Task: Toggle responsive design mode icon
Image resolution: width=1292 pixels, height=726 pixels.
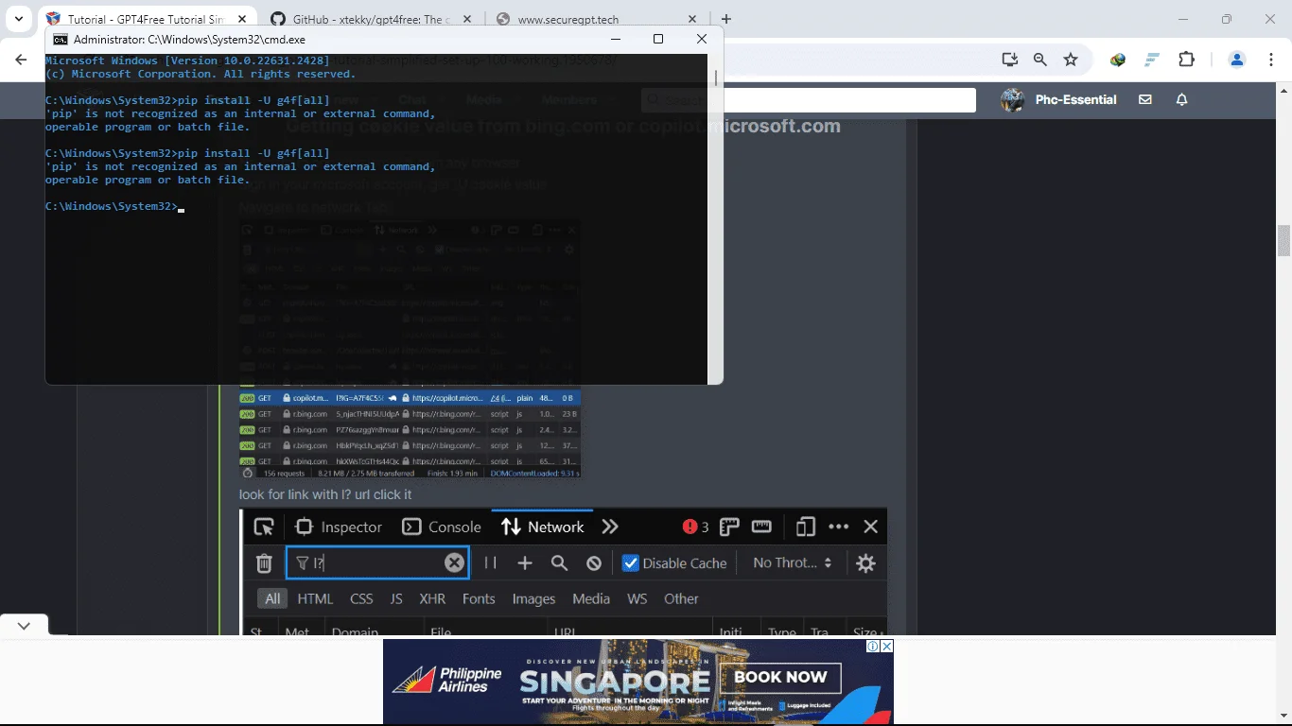Action: coord(806,527)
